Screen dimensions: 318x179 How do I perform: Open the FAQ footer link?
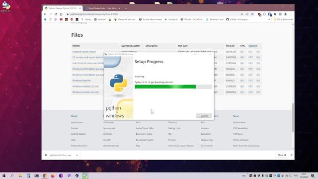138,146
